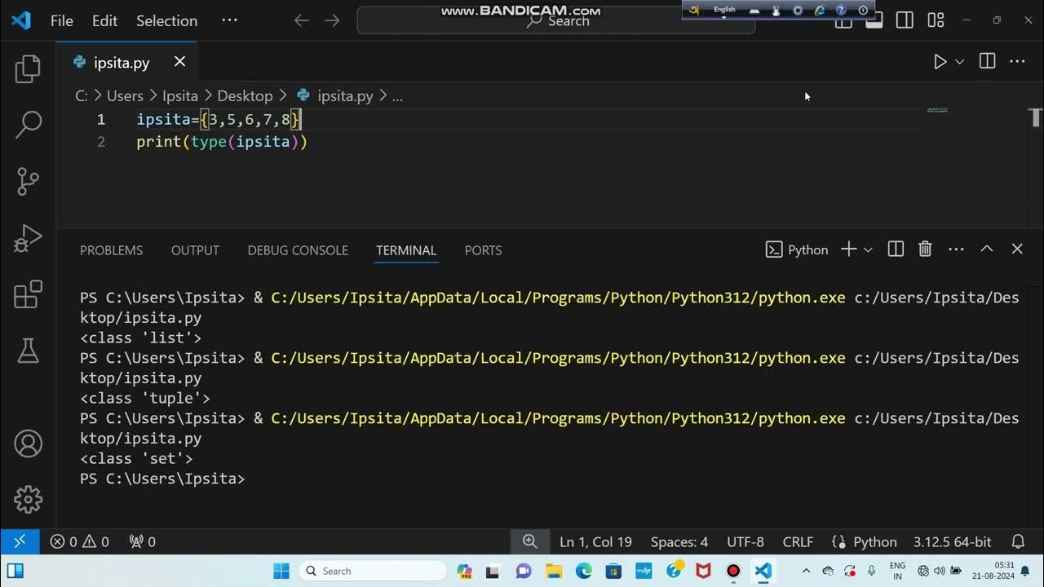The width and height of the screenshot is (1044, 587).
Task: Click the ports forwarded indicator in status bar
Action: [x=142, y=541]
